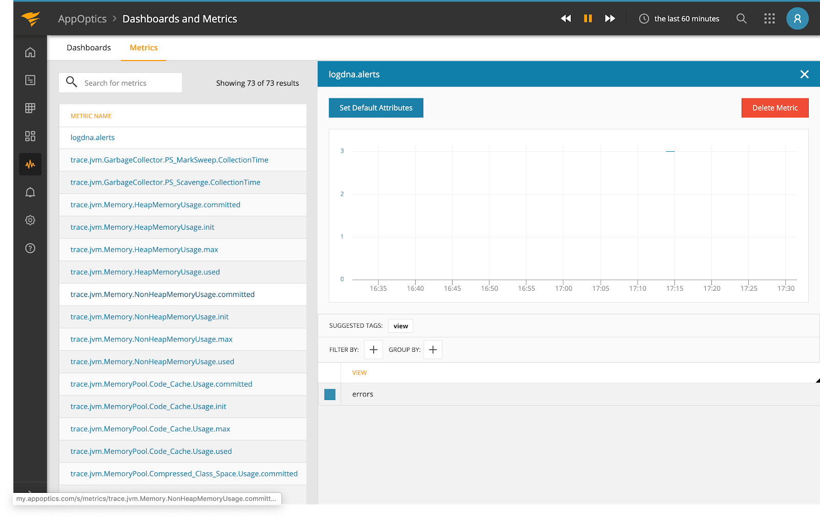Select the Metrics waveform icon in sidebar

tap(30, 164)
